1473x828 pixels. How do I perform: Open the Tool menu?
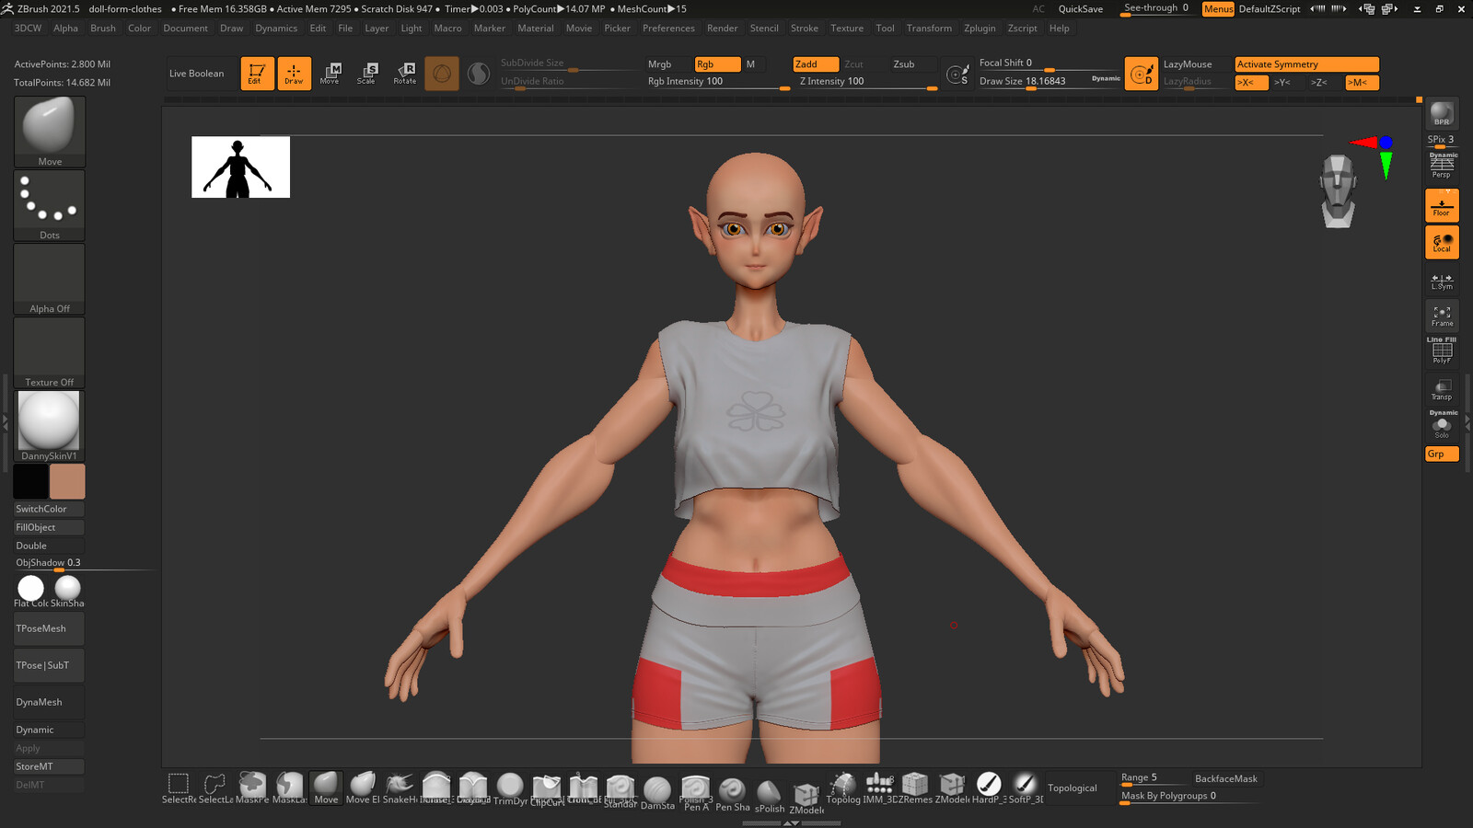click(885, 29)
